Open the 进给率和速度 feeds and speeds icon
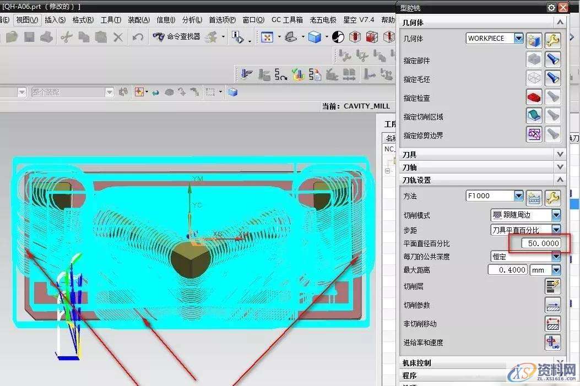 click(553, 342)
